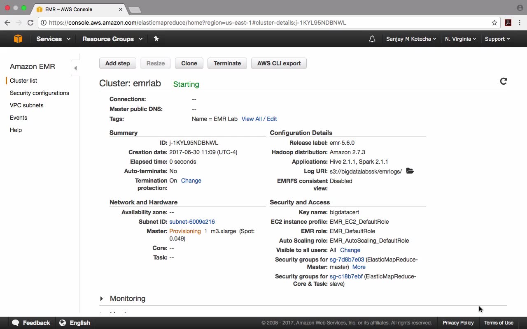This screenshot has width=527, height=329.
Task: Click the Creation date 2017-06-30 value
Action: click(x=203, y=152)
